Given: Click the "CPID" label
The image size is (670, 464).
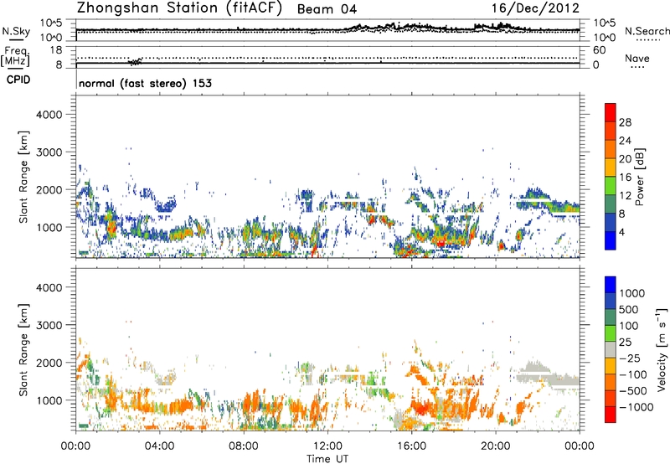Looking at the screenshot, I should [x=18, y=80].
